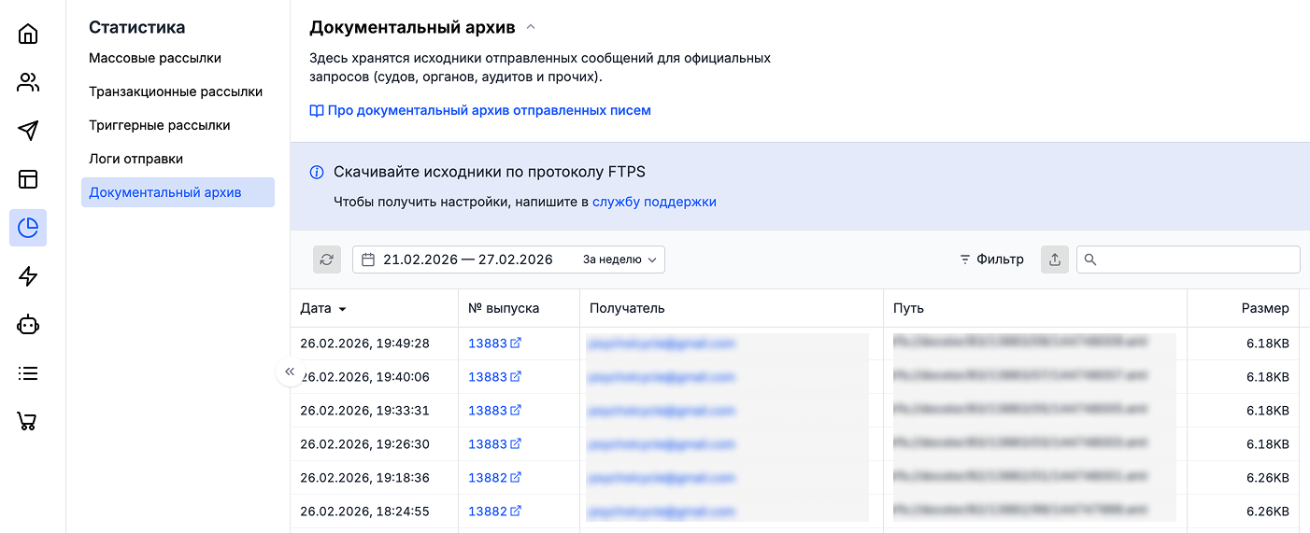1310x533 pixels.
Task: Click the shopping cart icon
Action: (x=28, y=421)
